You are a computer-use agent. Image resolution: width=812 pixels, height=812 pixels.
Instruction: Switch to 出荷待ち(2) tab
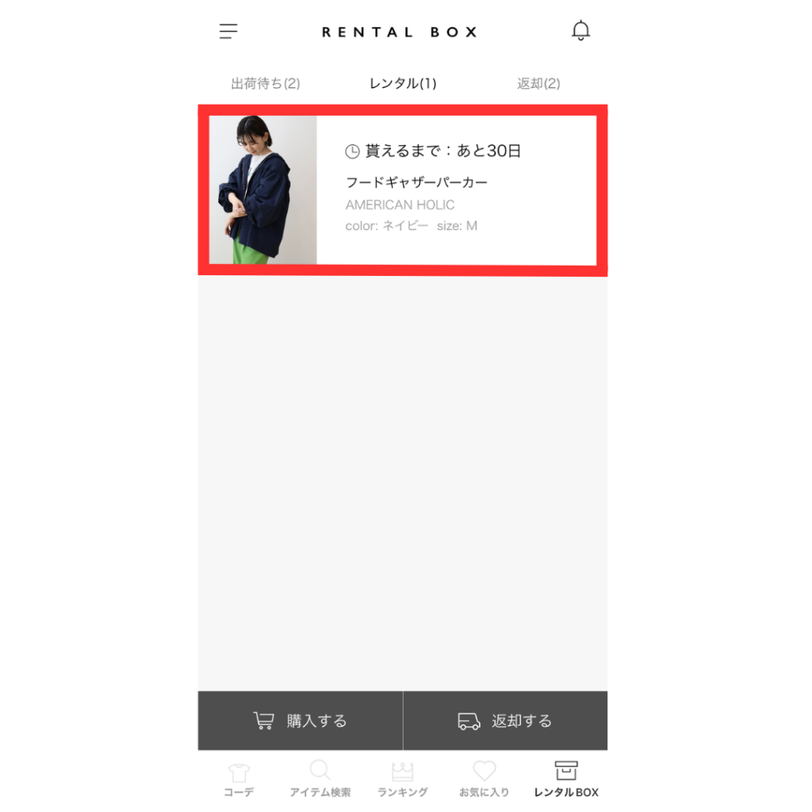(265, 83)
